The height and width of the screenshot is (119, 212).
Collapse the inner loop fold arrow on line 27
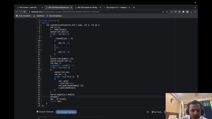[41, 79]
